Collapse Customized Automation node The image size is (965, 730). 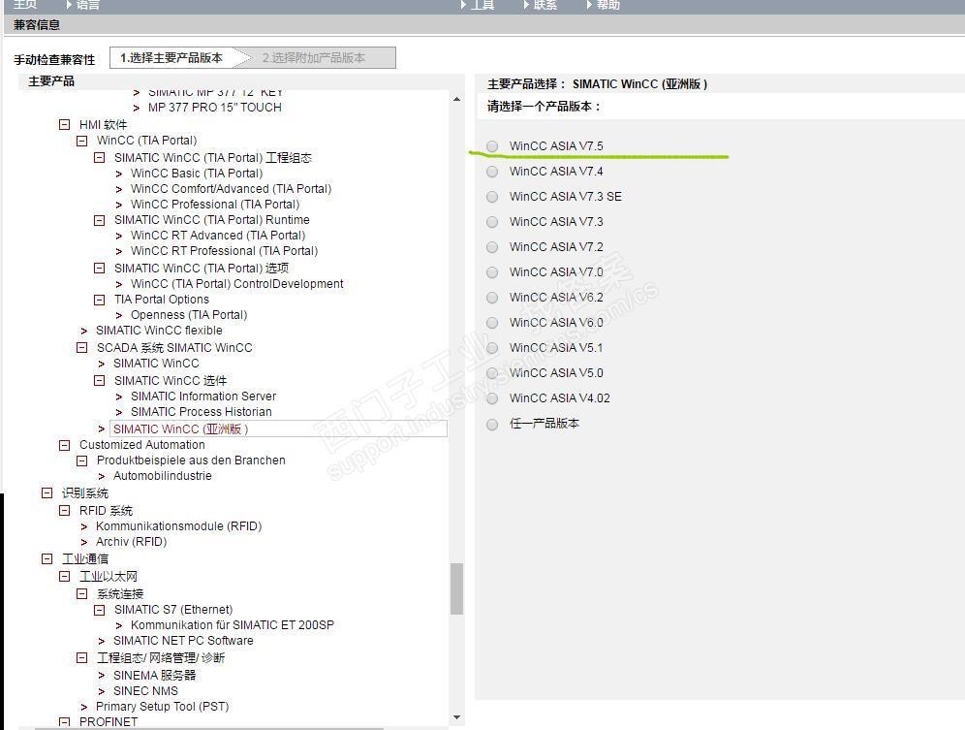click(64, 445)
